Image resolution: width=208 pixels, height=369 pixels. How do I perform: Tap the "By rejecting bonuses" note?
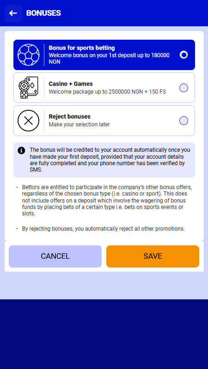tap(103, 228)
